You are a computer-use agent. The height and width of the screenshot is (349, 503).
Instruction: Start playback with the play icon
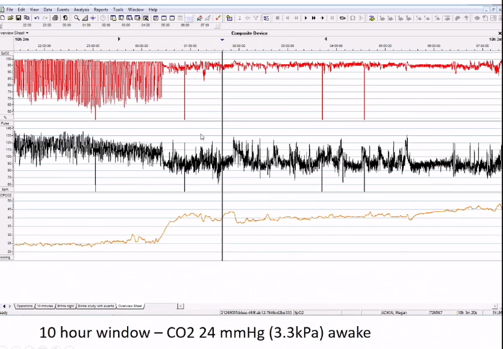point(306,18)
